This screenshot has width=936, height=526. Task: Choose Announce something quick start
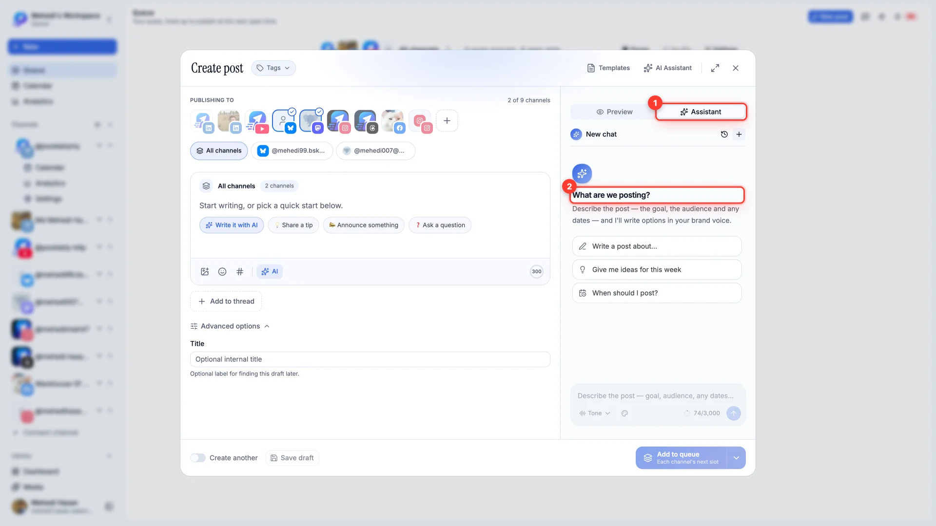[x=364, y=225]
